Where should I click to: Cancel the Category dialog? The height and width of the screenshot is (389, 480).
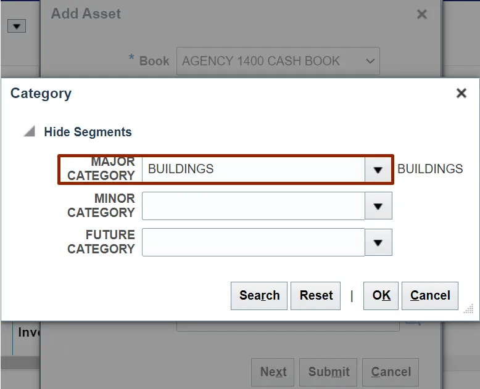pos(430,296)
